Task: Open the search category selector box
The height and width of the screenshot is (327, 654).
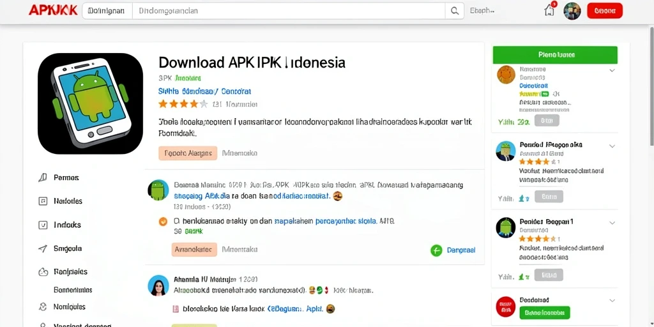Action: point(107,11)
